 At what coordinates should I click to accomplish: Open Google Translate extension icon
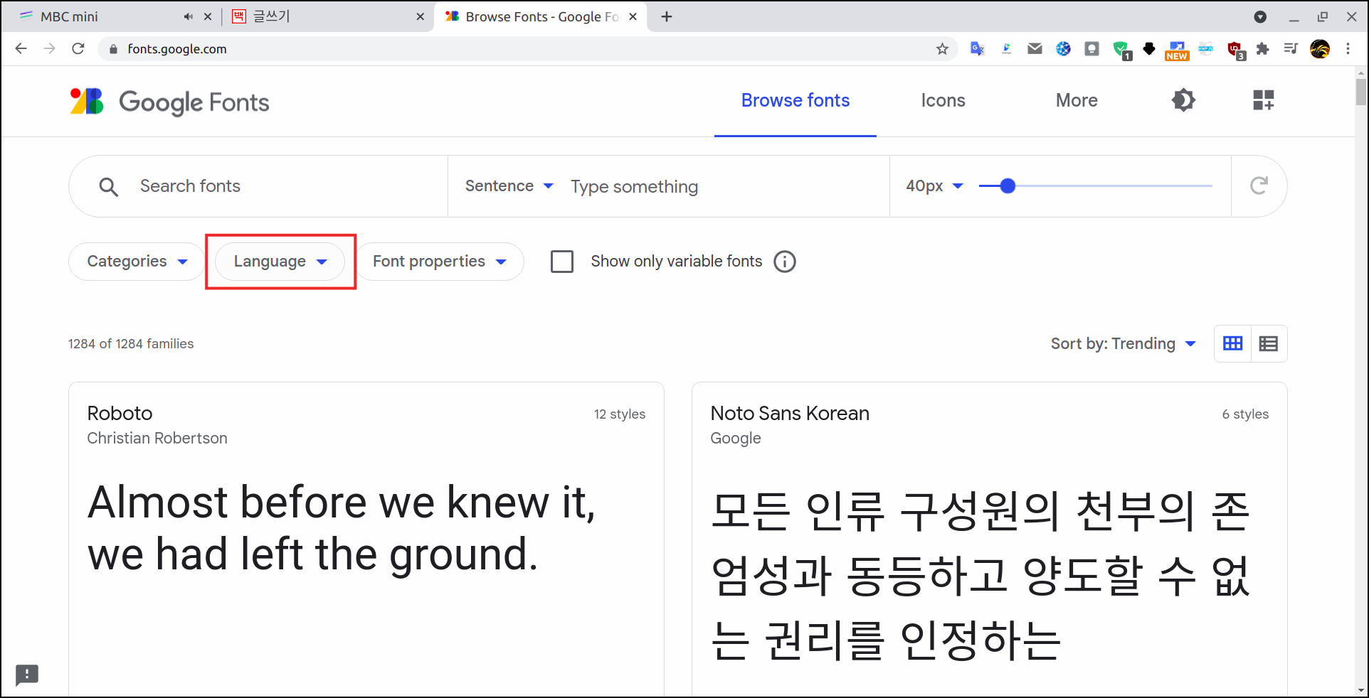[x=977, y=49]
